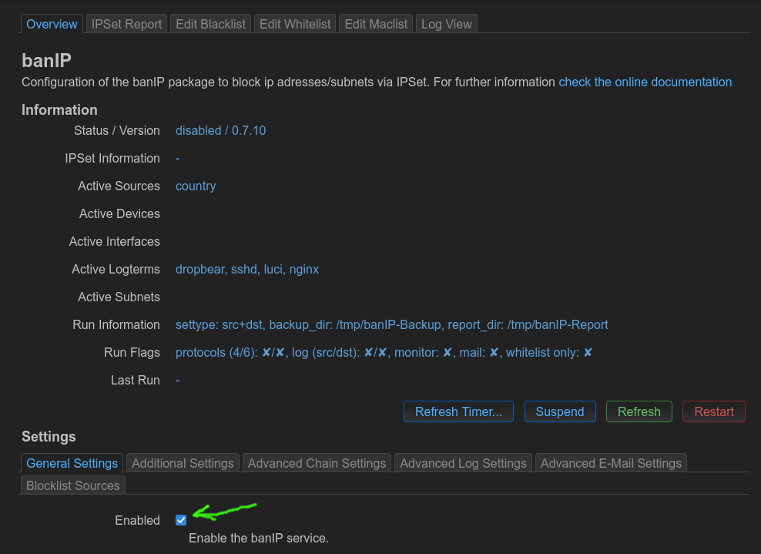Return to the General Settings tab
Image resolution: width=761 pixels, height=554 pixels.
(72, 462)
